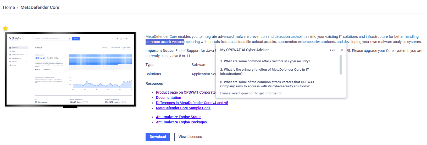Image resolution: width=427 pixels, height=145 pixels.
Task: Select question about common attack vectors in cybersecurity
Action: point(265,61)
